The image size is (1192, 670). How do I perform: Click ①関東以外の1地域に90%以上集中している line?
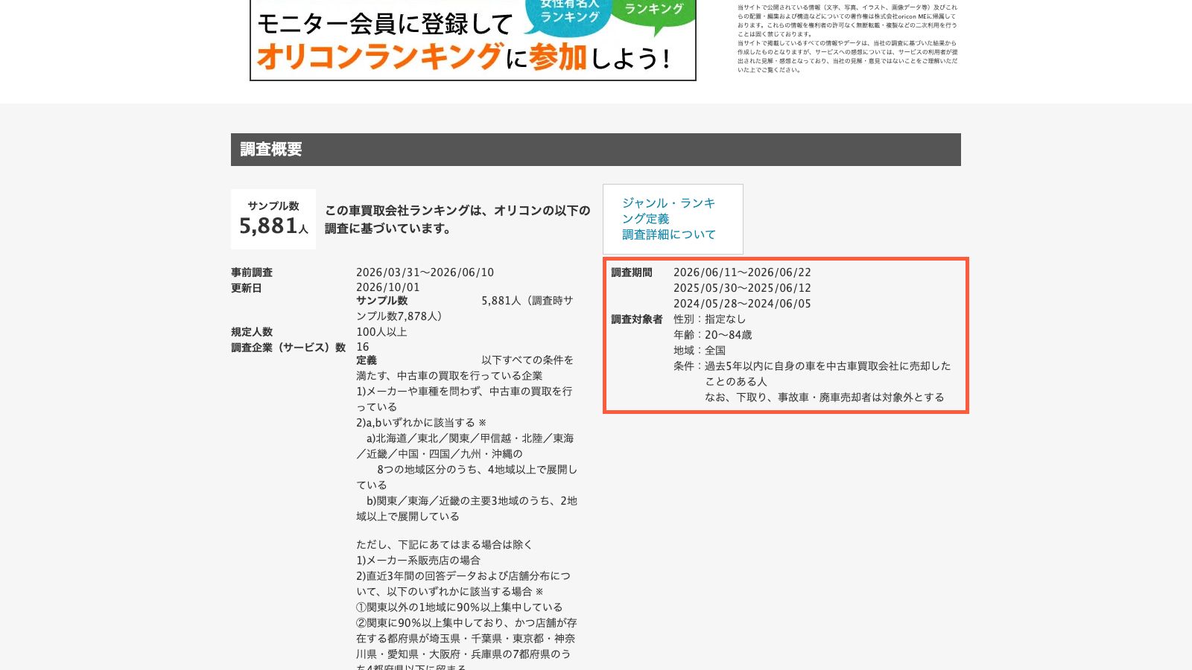click(x=460, y=607)
